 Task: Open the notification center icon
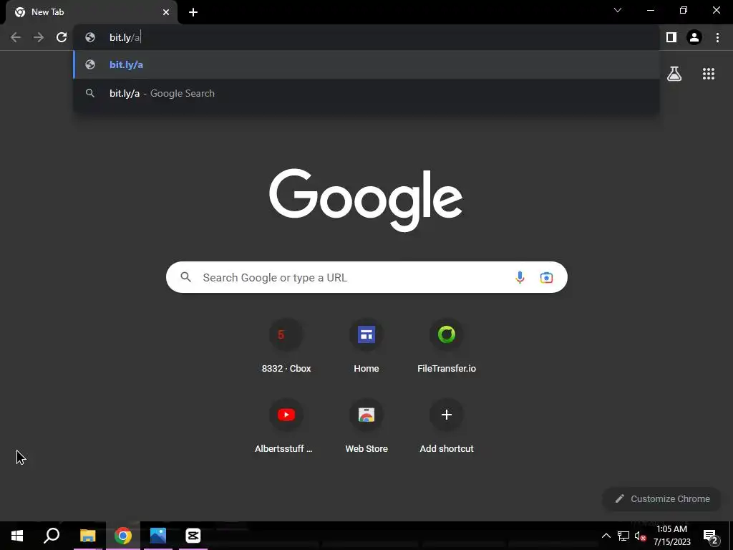click(x=710, y=536)
